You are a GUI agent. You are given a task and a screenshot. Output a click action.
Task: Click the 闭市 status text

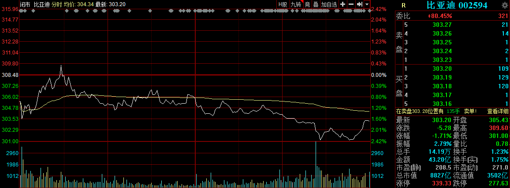coord(26,4)
